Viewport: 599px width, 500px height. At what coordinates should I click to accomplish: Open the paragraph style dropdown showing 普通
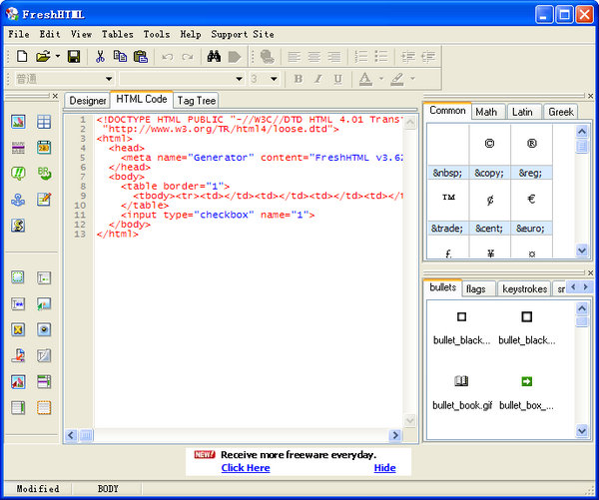pos(110,79)
